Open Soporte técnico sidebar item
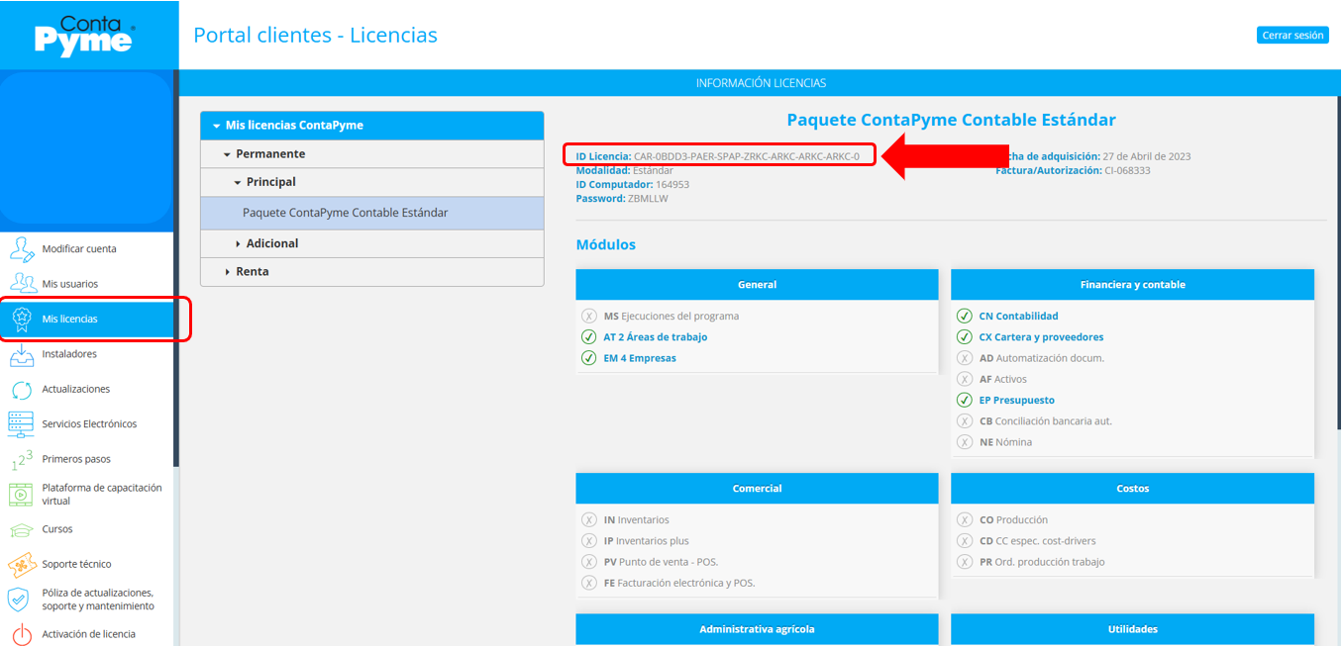This screenshot has height=646, width=1344. coord(76,564)
